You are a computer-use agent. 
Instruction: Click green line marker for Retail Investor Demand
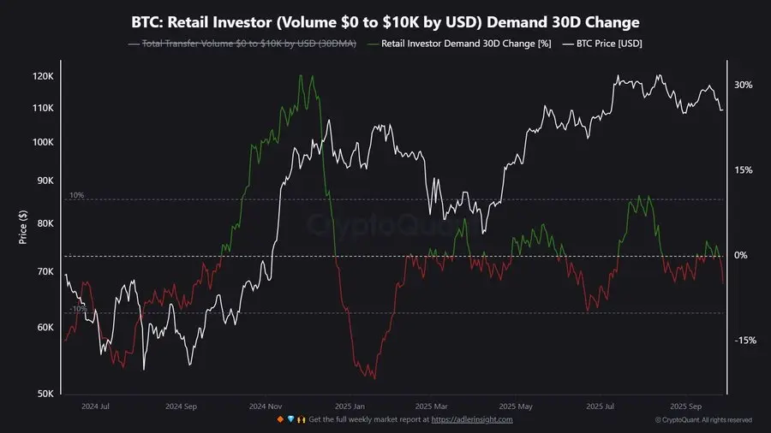pyautogui.click(x=374, y=44)
